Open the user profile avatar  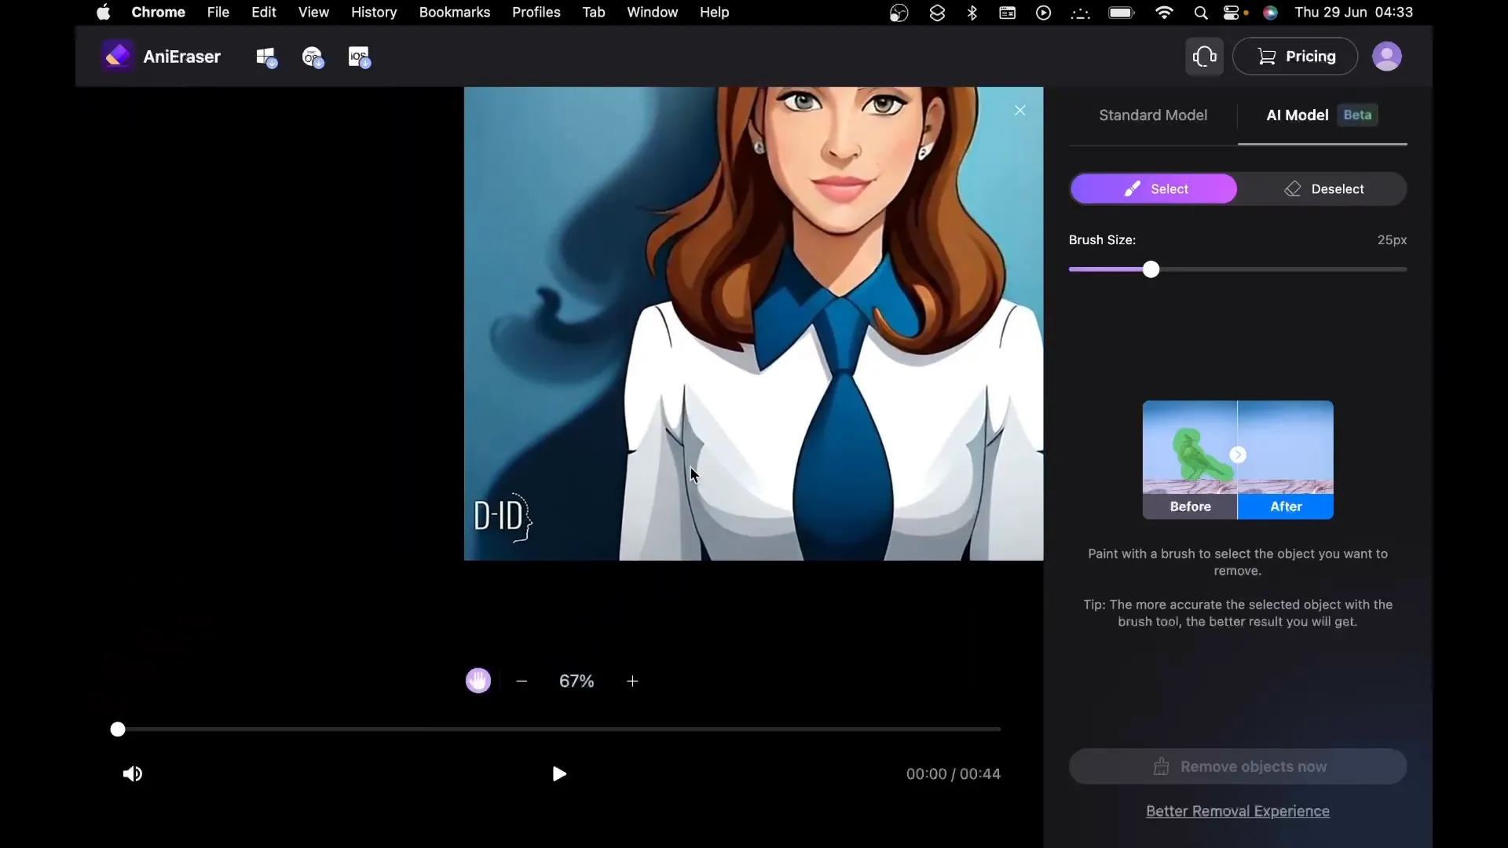pos(1386,57)
